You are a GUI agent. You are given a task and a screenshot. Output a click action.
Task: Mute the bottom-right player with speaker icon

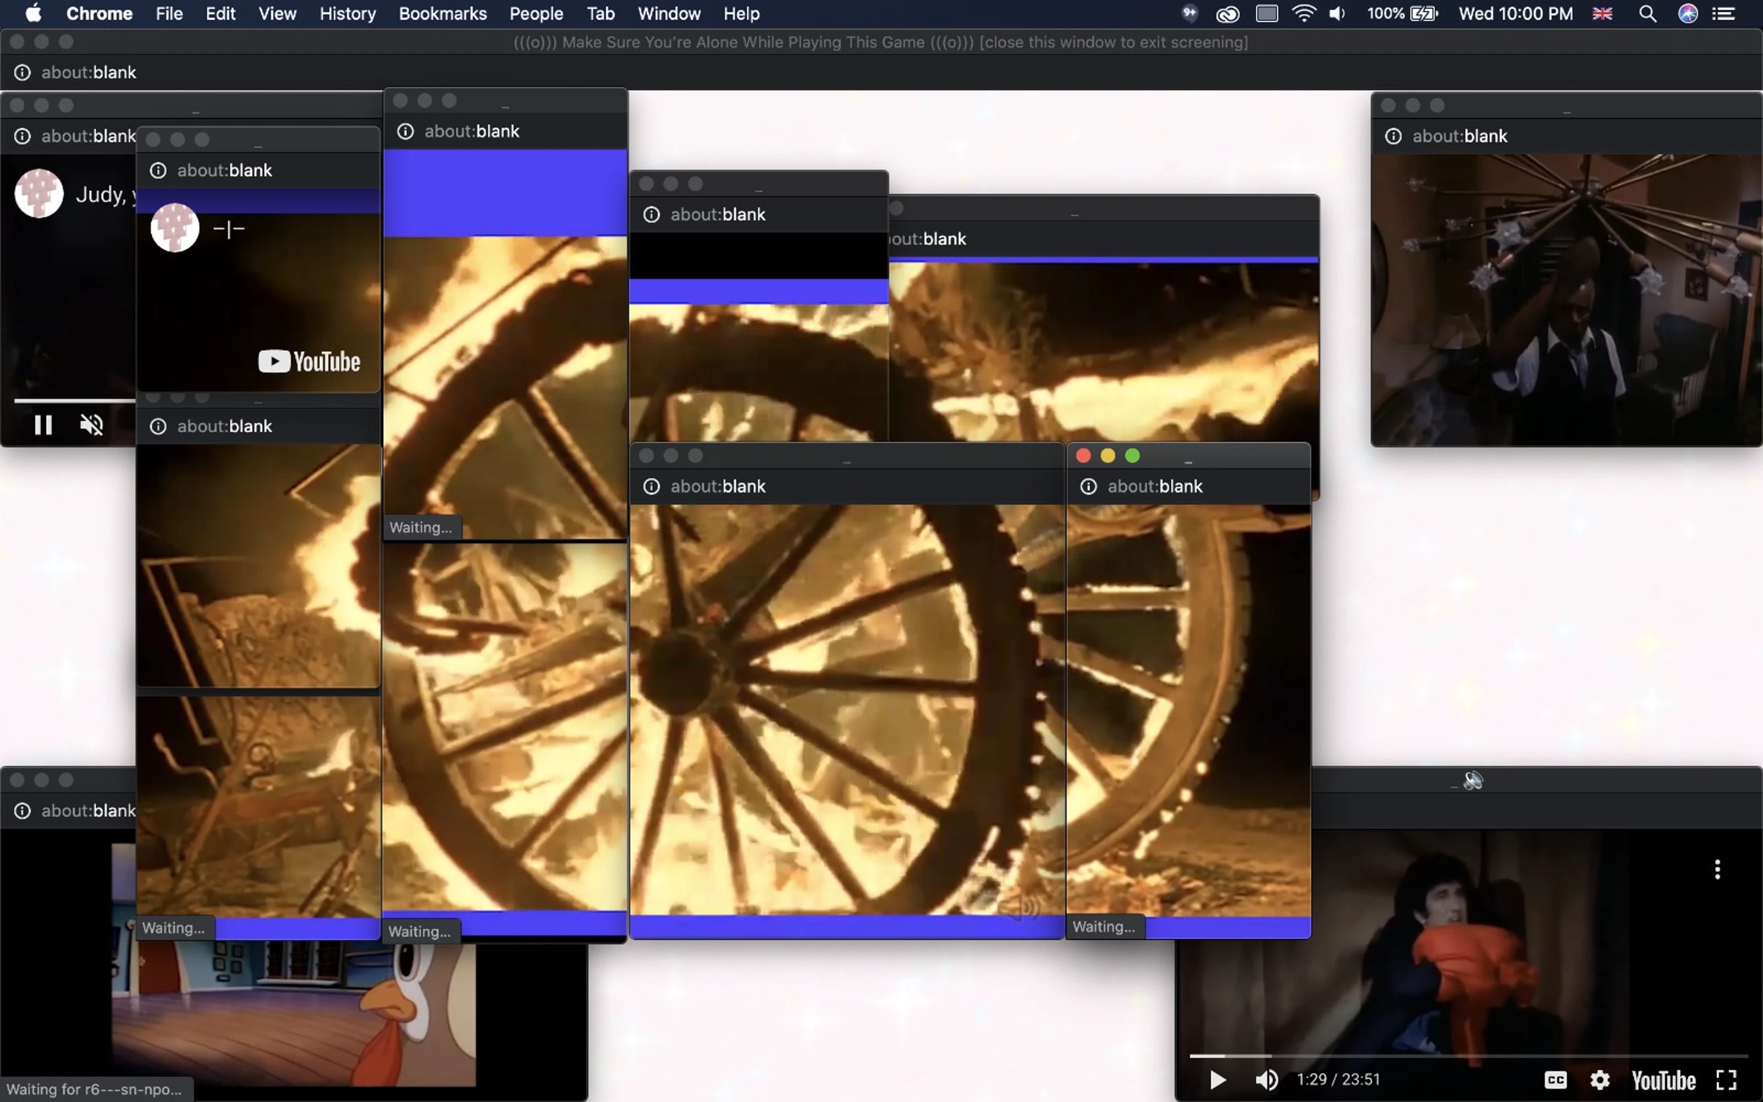[x=1266, y=1079]
